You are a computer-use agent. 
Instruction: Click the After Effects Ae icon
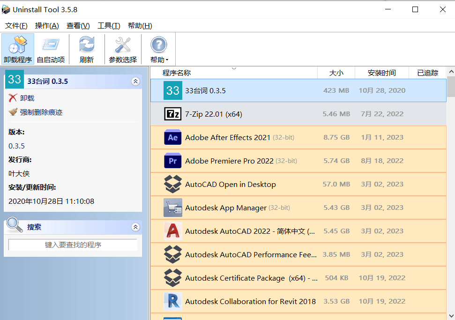pyautogui.click(x=173, y=137)
